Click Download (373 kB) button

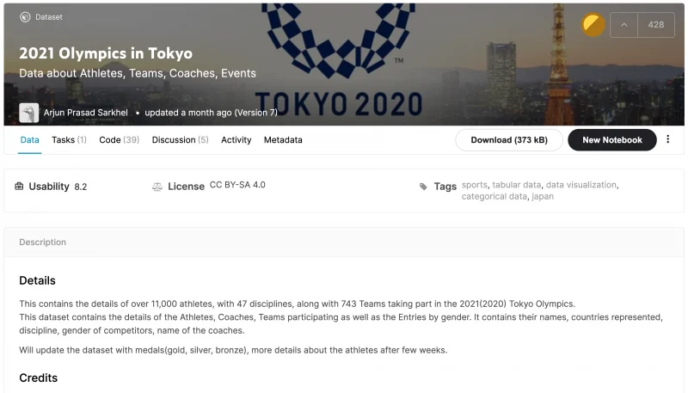click(508, 139)
